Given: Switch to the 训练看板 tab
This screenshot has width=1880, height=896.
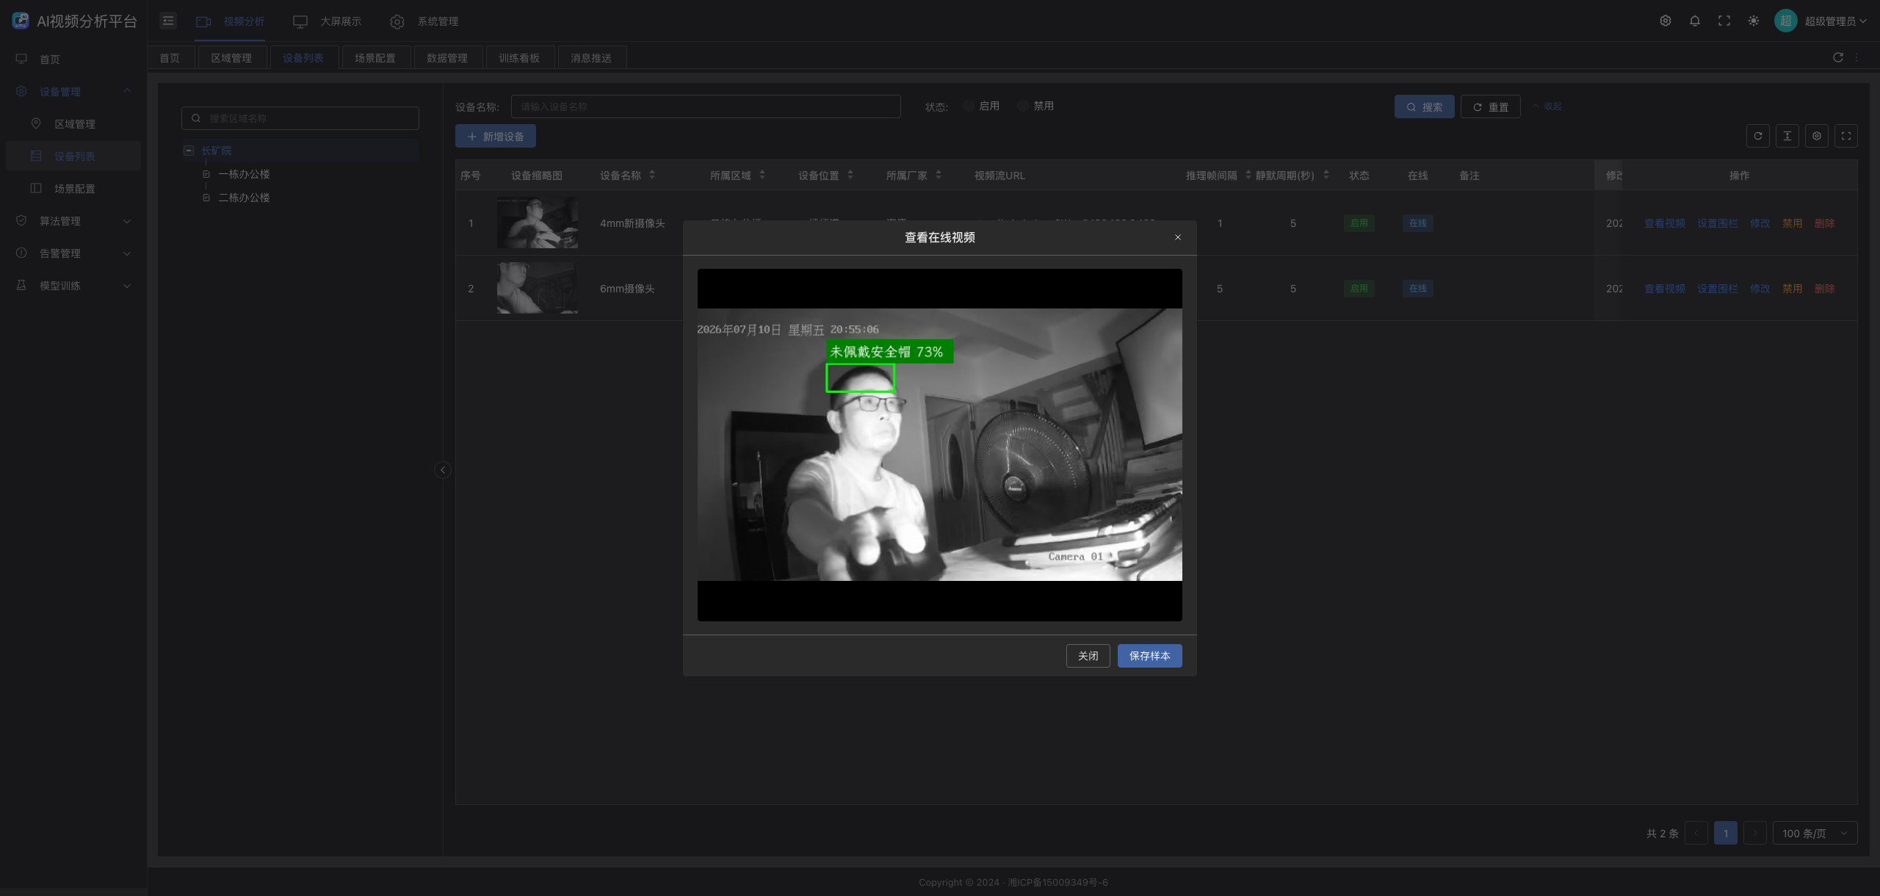Looking at the screenshot, I should [519, 57].
